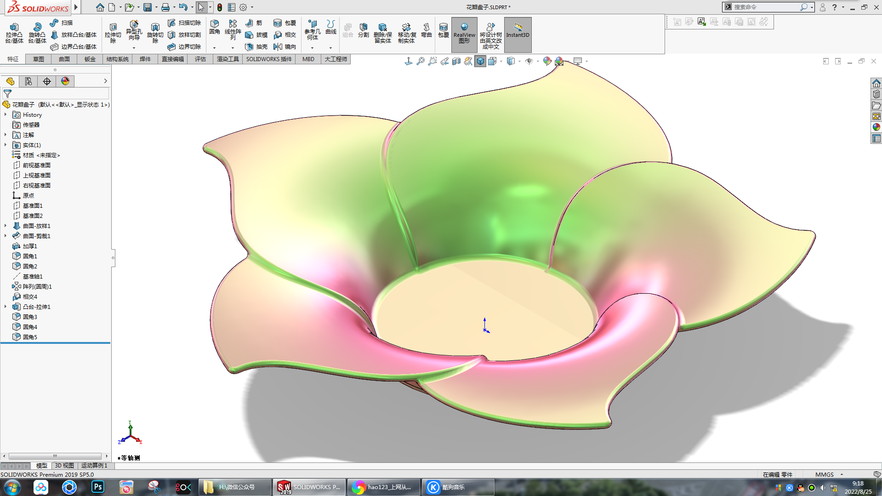Image resolution: width=882 pixels, height=496 pixels.
Task: Select the Extruded Cut (拉伸切除) tool
Action: [113, 33]
